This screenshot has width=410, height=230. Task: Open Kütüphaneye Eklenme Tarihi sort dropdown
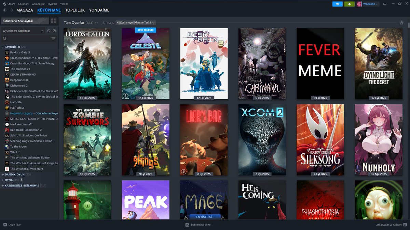pos(136,22)
